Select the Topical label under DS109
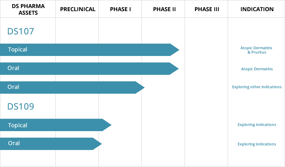This screenshot has height=167, width=285. [18, 125]
